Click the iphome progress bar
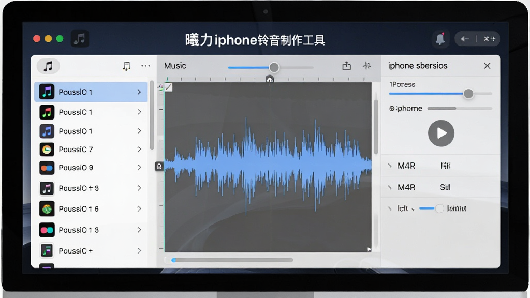The width and height of the screenshot is (530, 298). 460,109
